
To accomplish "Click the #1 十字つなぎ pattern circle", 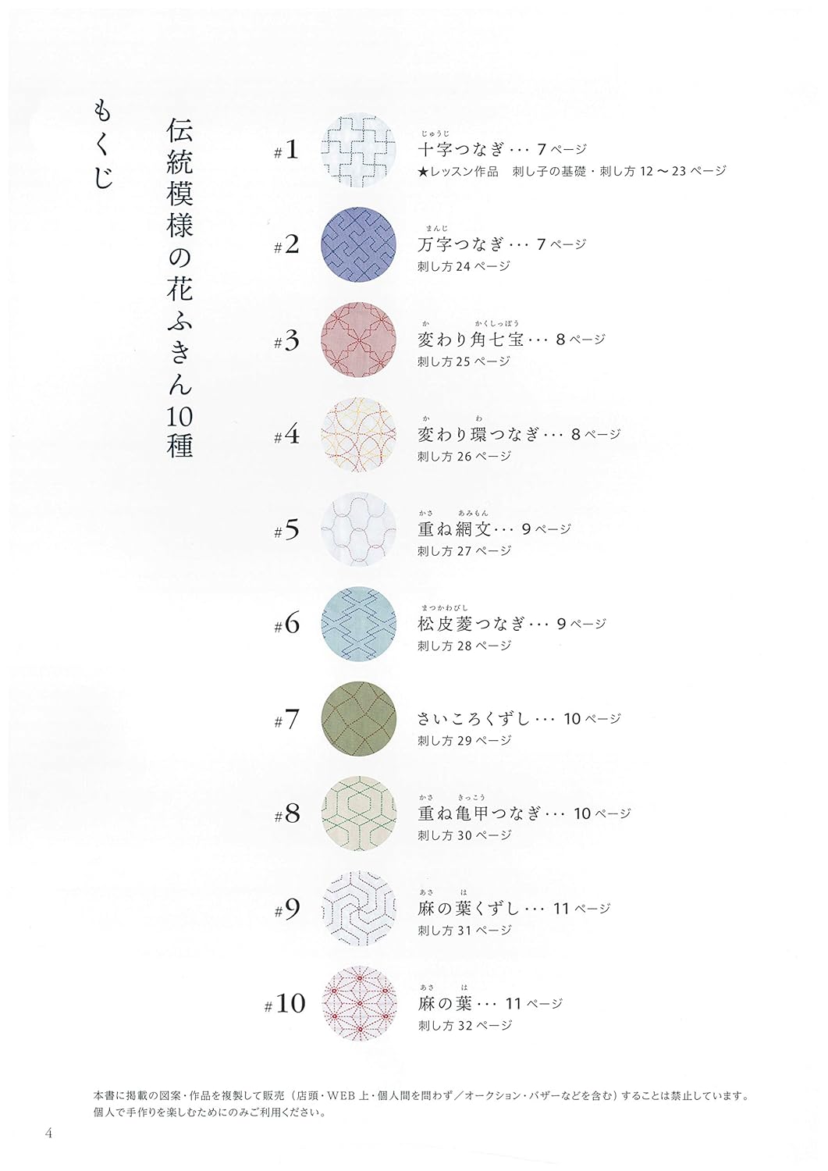I will pyautogui.click(x=358, y=151).
